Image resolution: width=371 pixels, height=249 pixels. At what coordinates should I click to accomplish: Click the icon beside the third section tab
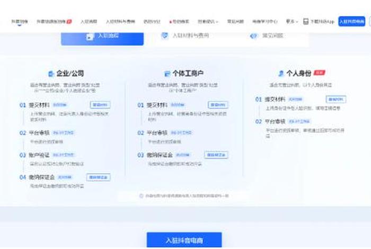pyautogui.click(x=254, y=36)
